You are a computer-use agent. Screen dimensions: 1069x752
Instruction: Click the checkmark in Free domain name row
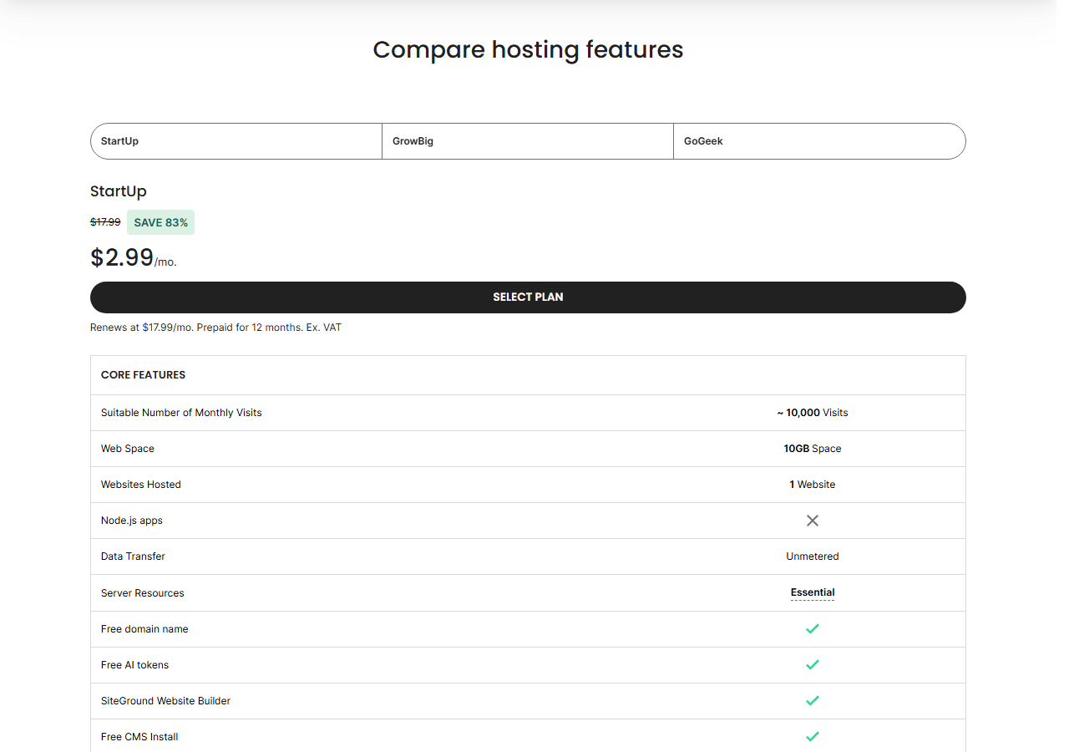pyautogui.click(x=813, y=629)
